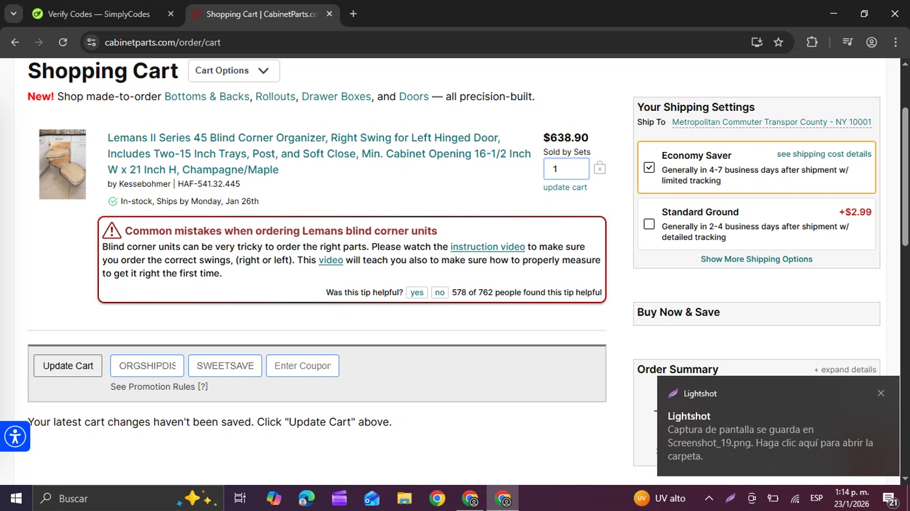The width and height of the screenshot is (910, 511).
Task: Click the SWEETSAVE coupon field
Action: 225,366
